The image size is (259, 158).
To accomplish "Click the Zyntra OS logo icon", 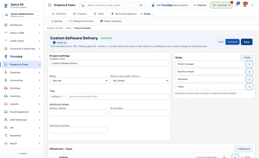I will 6,6.
